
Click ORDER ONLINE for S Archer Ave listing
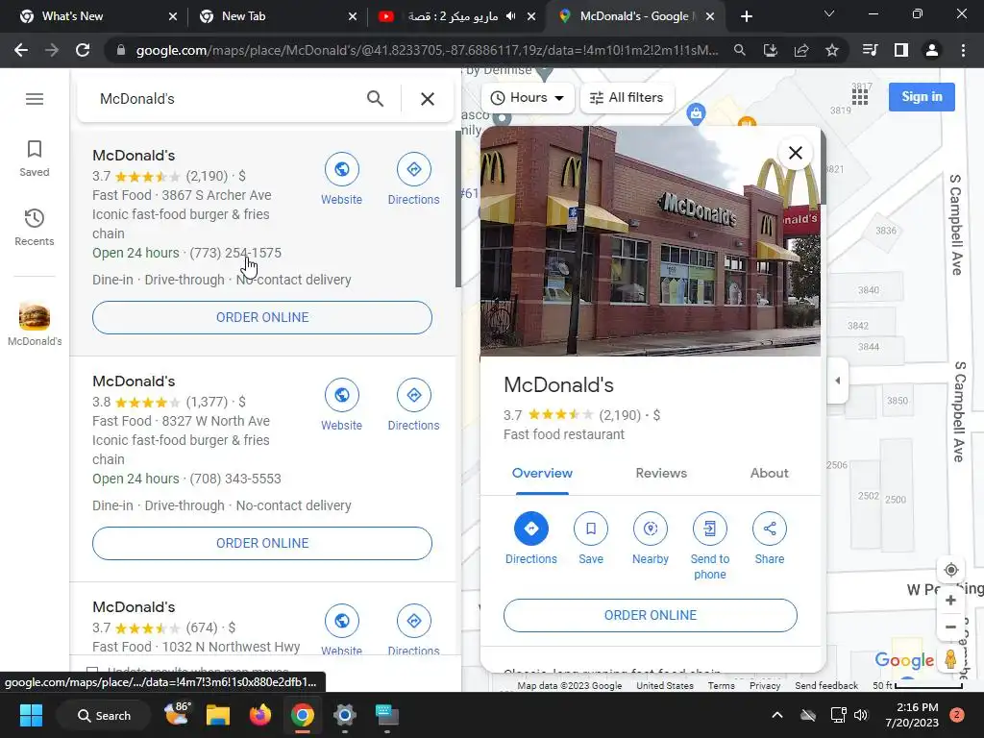(x=262, y=317)
